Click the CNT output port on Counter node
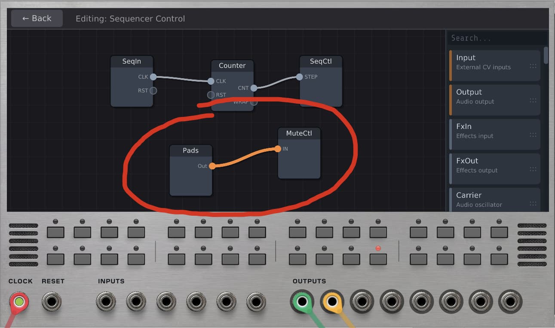Image resolution: width=555 pixels, height=328 pixels. click(254, 88)
